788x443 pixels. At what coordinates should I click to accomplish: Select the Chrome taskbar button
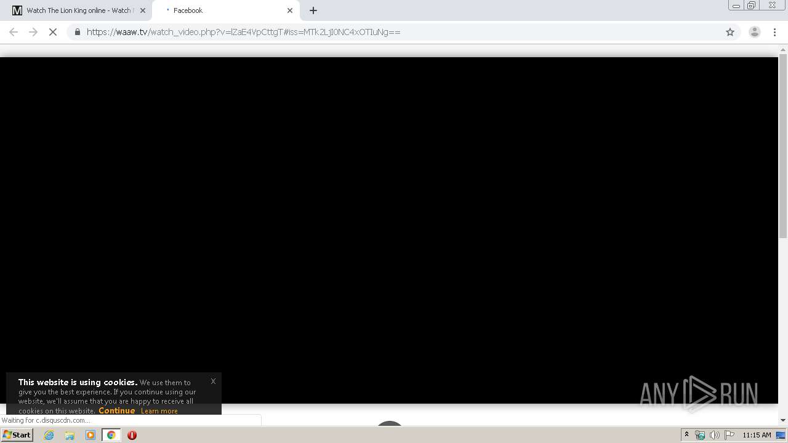(111, 435)
